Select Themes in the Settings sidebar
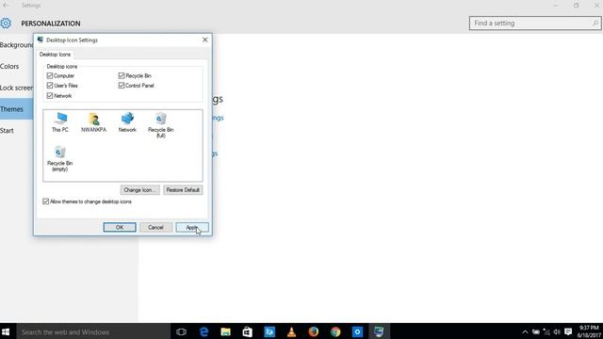This screenshot has height=339, width=603. click(x=17, y=109)
